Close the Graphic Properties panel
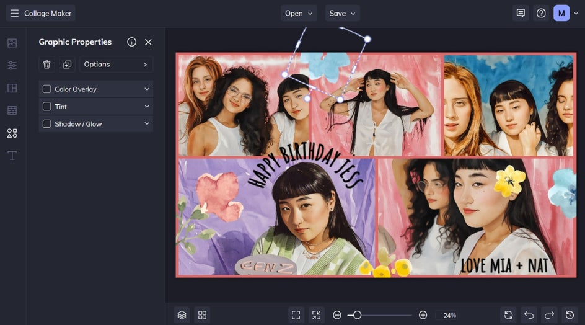 click(148, 42)
